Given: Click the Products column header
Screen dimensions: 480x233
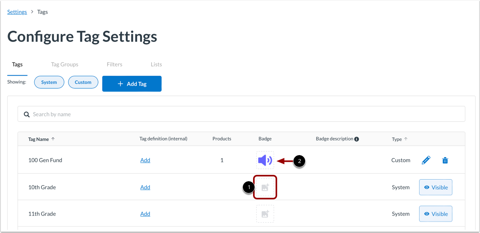Looking at the screenshot, I should (222, 139).
